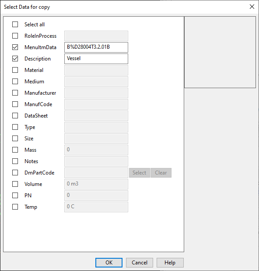Enable the Manufacturer checkbox

15,93
